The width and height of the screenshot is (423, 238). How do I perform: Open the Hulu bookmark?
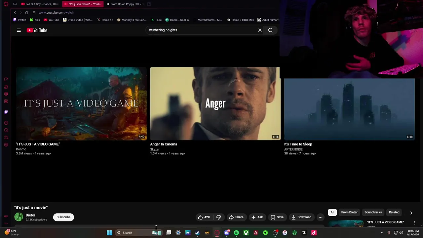coord(156,20)
